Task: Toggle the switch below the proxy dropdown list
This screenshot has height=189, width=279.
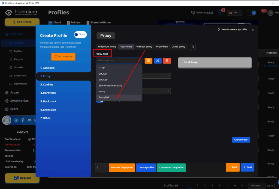Action: click(100, 101)
